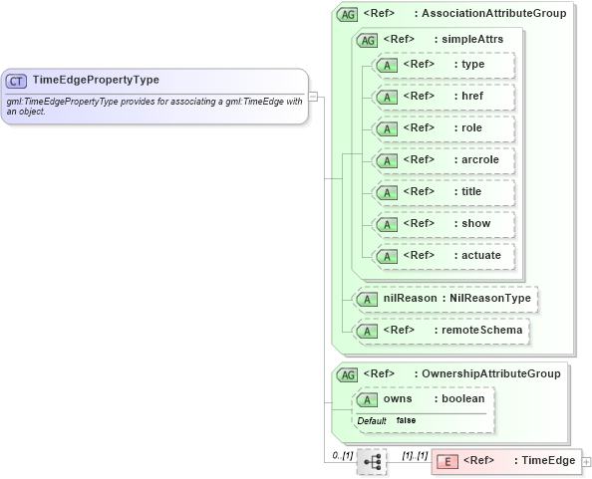592x479 pixels.
Task: Click the AG icon of simpleAttrs
Action: tap(368, 41)
